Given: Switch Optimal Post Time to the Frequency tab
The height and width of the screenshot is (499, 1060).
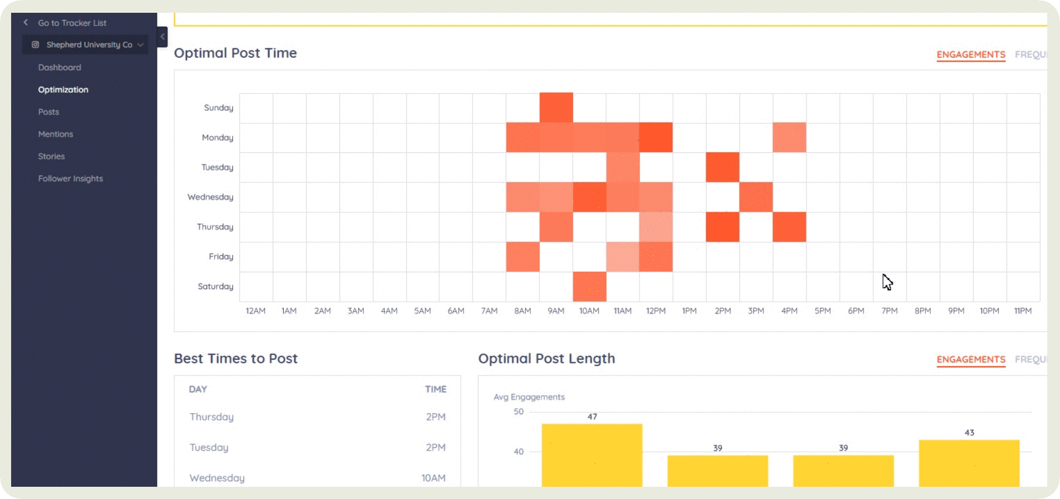Looking at the screenshot, I should (x=1031, y=54).
